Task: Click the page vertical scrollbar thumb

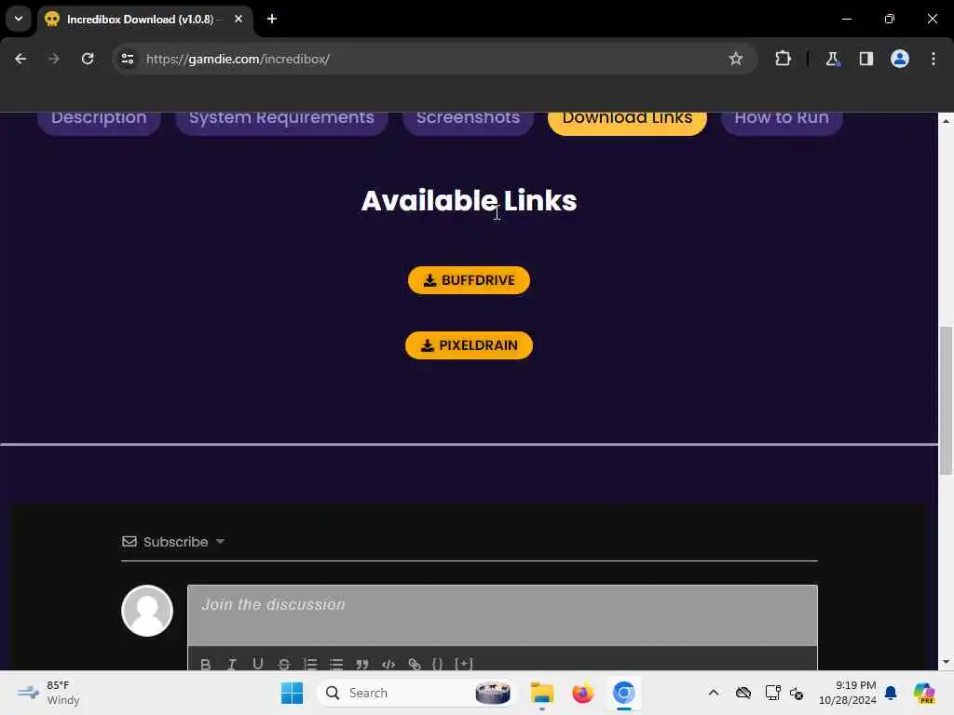Action: (x=946, y=400)
